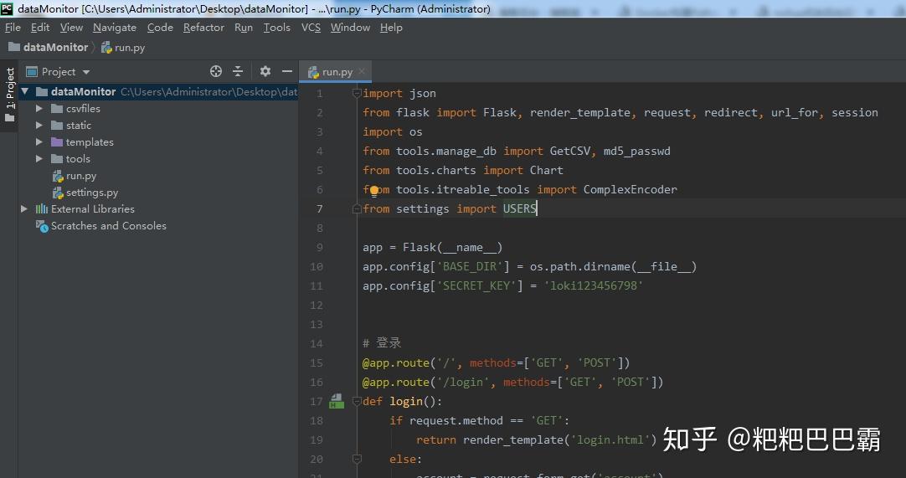Click the dataMonitor breadcrumb in navigation bar

[49, 48]
